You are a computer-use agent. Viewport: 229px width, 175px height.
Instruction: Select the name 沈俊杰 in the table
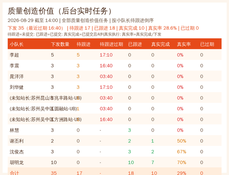click(16, 152)
